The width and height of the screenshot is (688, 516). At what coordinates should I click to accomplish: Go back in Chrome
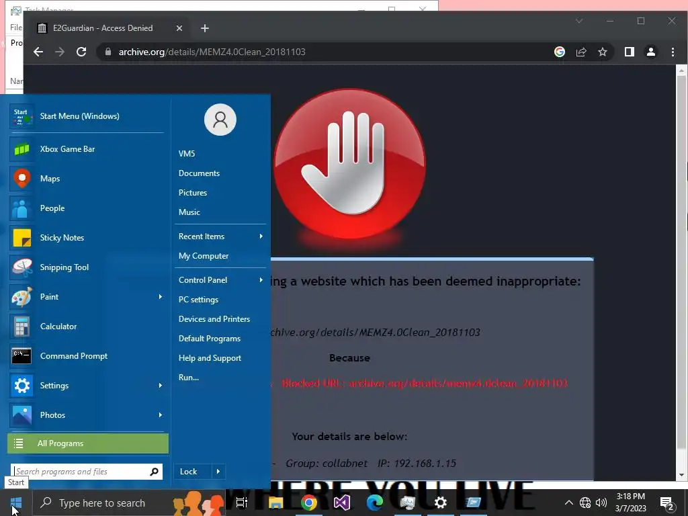coord(38,52)
